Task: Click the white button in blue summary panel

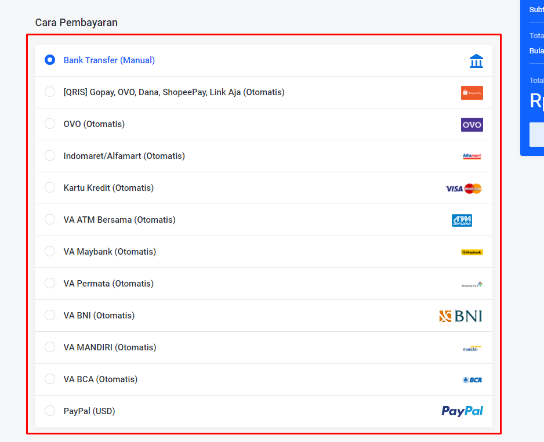Action: (x=536, y=135)
